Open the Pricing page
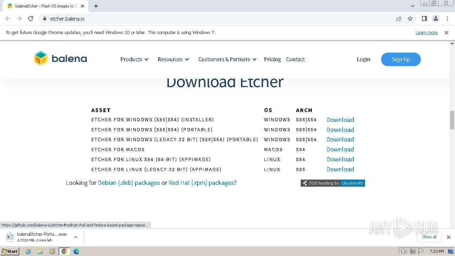The width and height of the screenshot is (455, 256). point(272,59)
